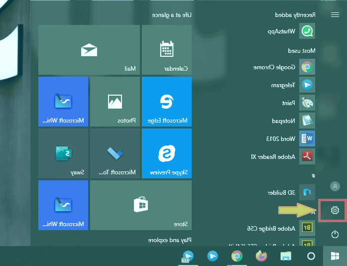The image size is (347, 266).
Task: Click the 'Recently added' heading
Action: point(295,15)
